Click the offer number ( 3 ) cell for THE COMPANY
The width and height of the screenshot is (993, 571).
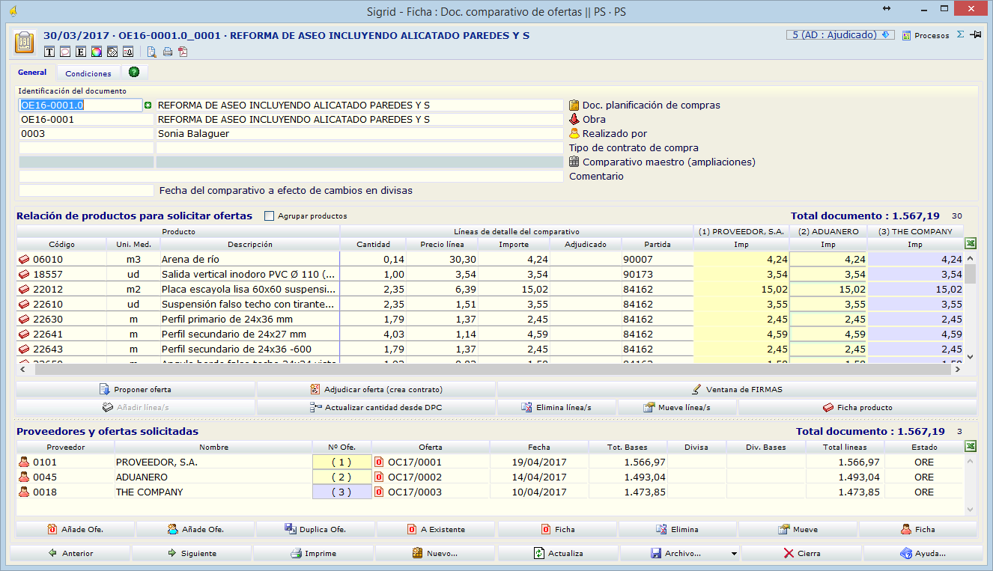[x=341, y=492]
